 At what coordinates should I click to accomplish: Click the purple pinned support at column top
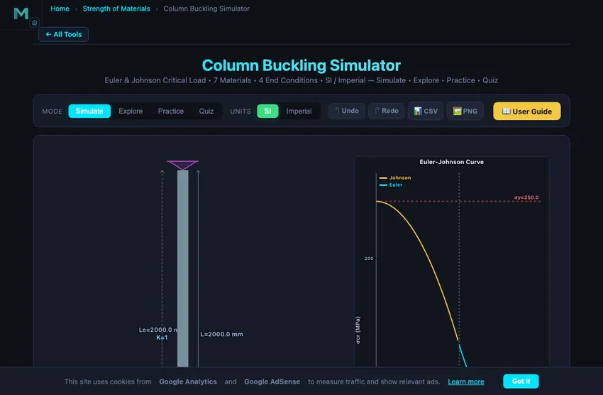[x=182, y=165]
